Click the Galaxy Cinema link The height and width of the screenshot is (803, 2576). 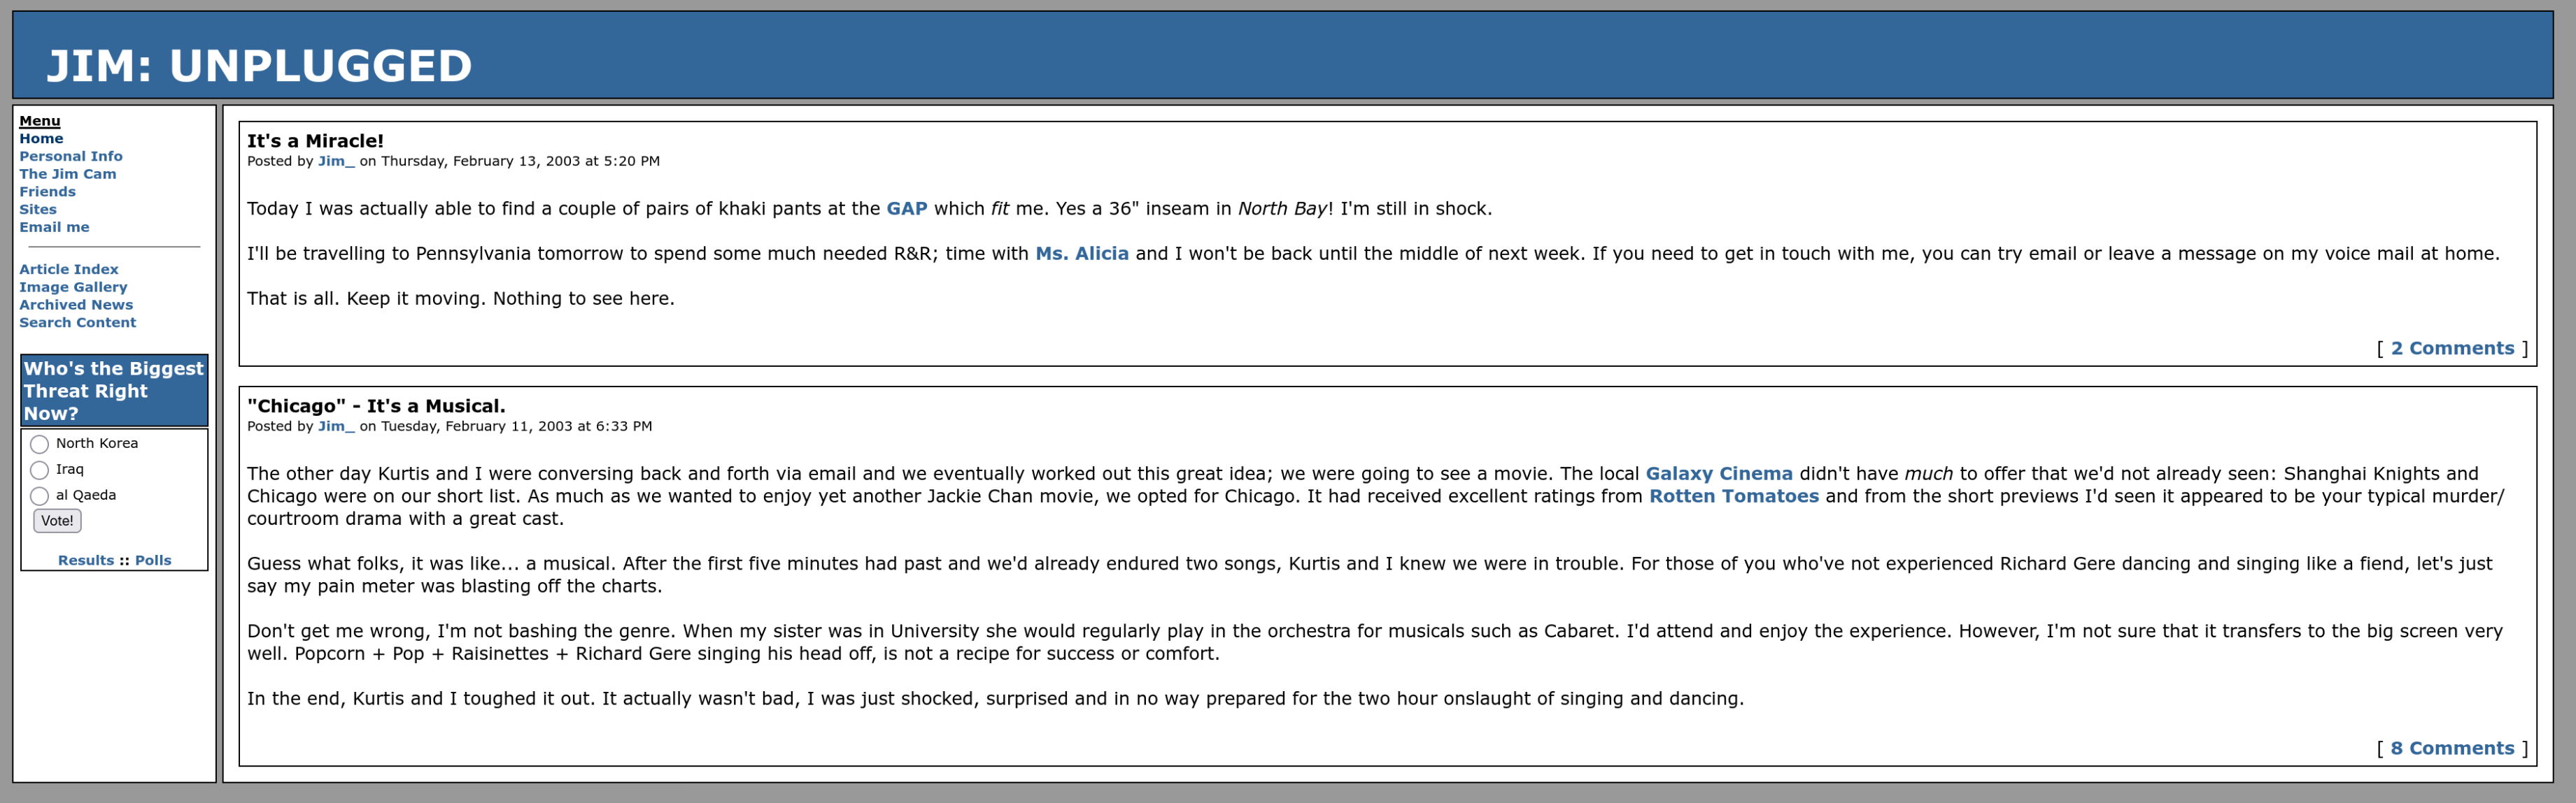(x=1719, y=473)
